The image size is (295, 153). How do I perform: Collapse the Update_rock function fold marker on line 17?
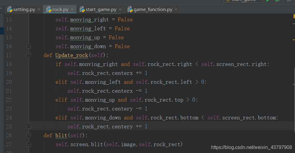[29, 55]
